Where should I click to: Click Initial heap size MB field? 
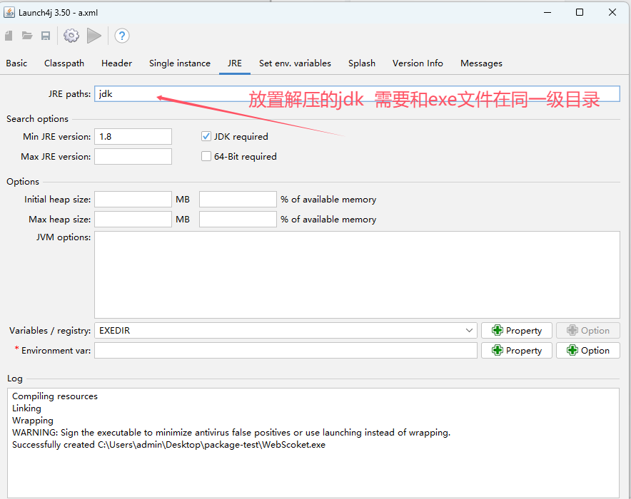tap(133, 200)
